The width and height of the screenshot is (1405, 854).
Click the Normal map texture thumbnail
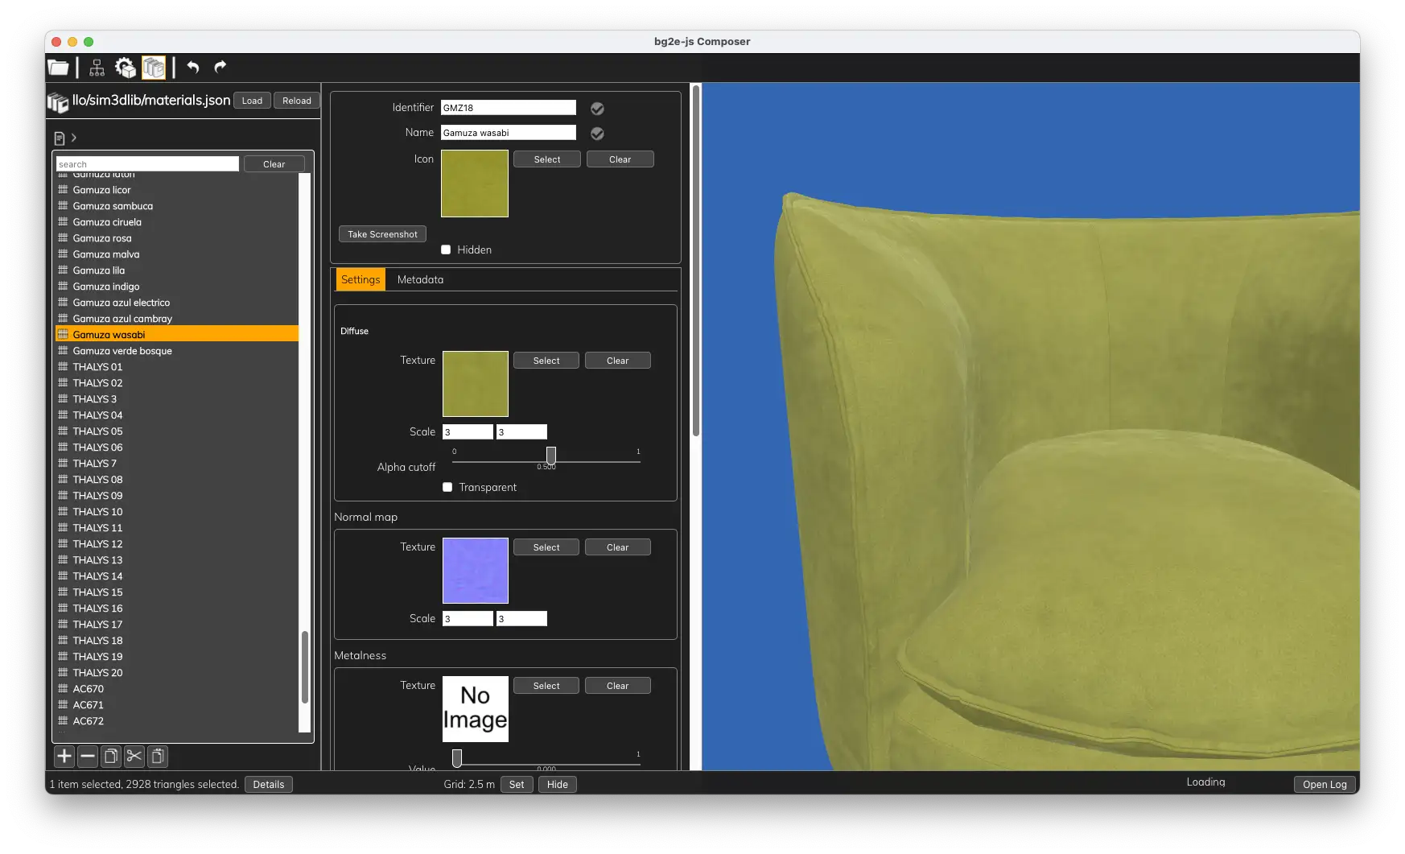(476, 571)
